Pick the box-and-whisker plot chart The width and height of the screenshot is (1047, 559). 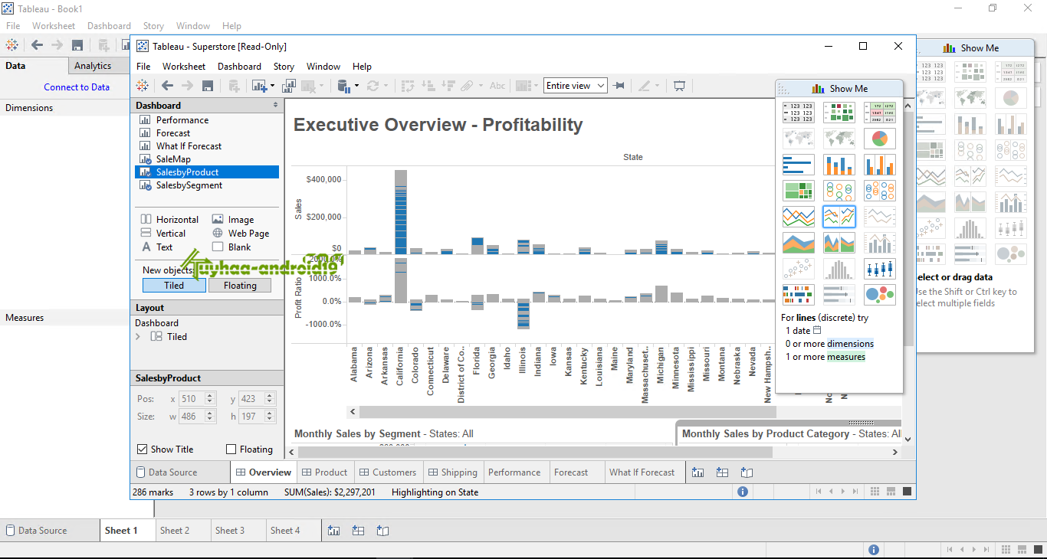pos(879,269)
